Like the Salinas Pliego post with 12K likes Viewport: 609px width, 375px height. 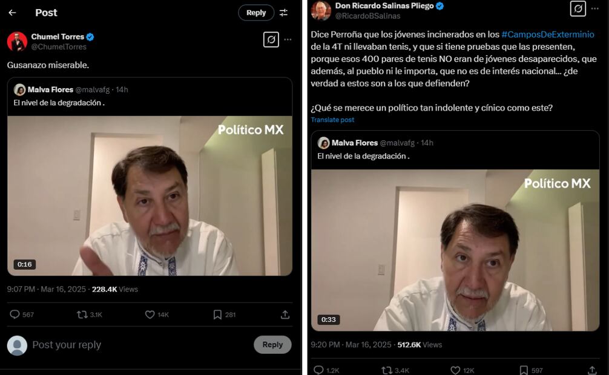click(x=455, y=370)
